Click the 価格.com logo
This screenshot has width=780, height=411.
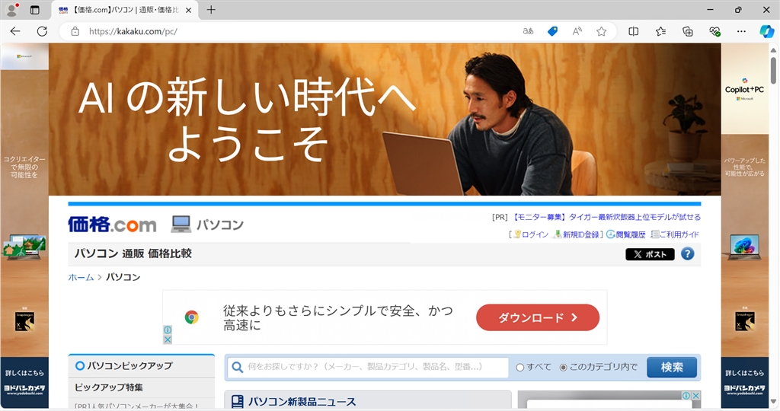[x=113, y=225]
